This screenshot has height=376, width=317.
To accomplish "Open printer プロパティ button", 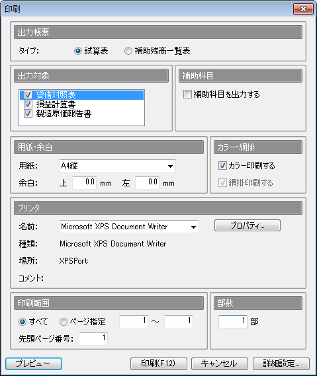I will click(248, 225).
